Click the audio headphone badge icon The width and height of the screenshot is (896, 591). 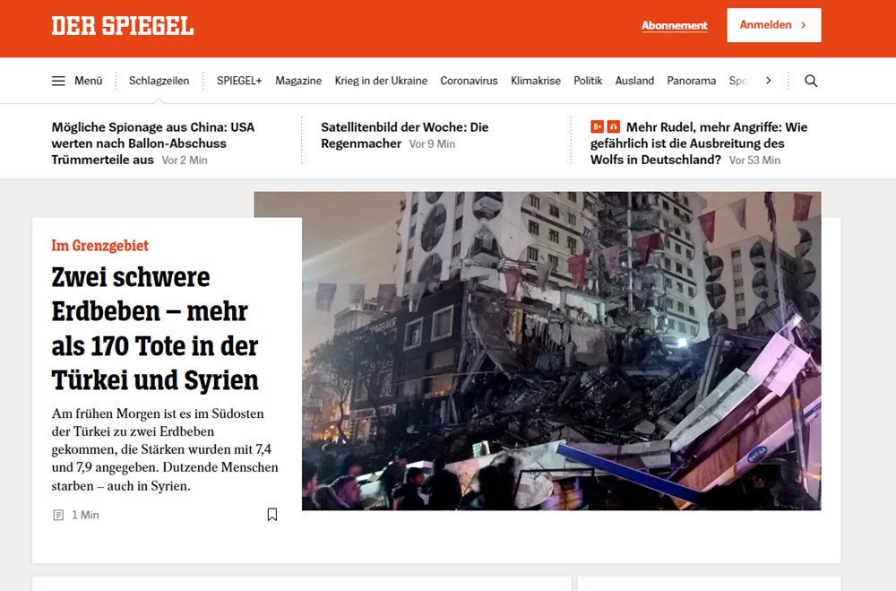click(613, 126)
